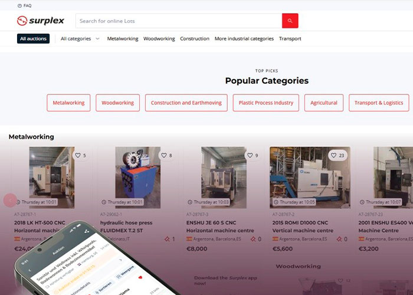
Task: Favorite the 2018 LK HT-500 CNC lot
Action: tap(78, 155)
